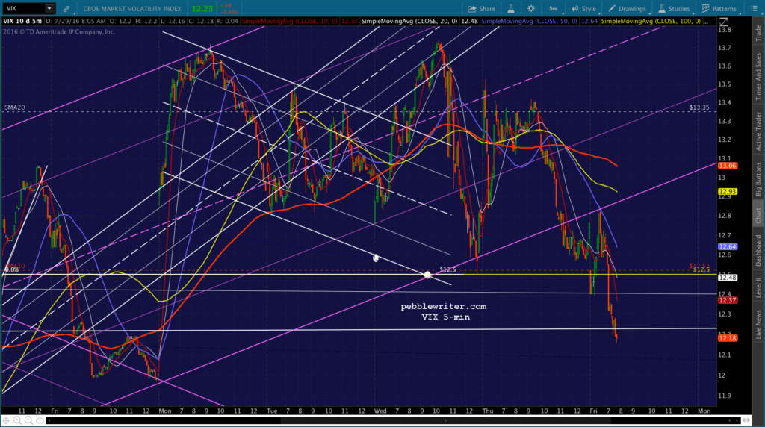Click the 12.37 red price bubble
The height and width of the screenshot is (427, 765).
click(727, 300)
